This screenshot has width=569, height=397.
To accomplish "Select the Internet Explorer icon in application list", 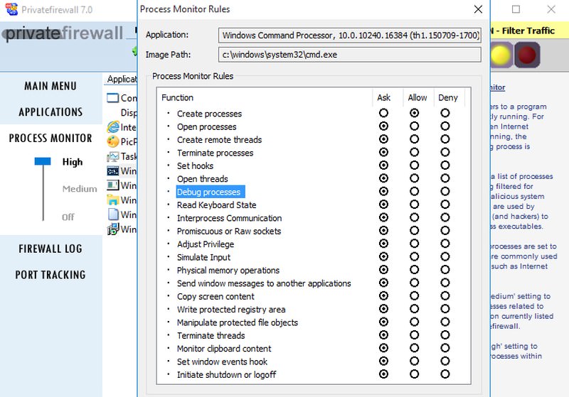I will point(113,127).
